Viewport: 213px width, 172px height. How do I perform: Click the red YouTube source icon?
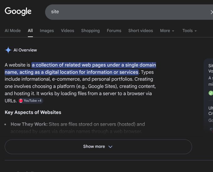pyautogui.click(x=21, y=101)
